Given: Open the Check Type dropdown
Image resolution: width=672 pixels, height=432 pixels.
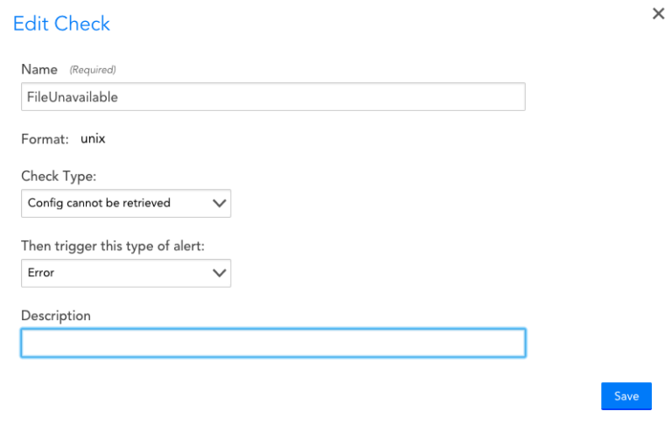Looking at the screenshot, I should (125, 203).
